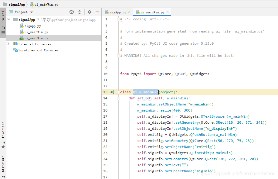Select sigApp.py in project tree
Image resolution: width=278 pixels, height=179 pixels.
[x=33, y=26]
